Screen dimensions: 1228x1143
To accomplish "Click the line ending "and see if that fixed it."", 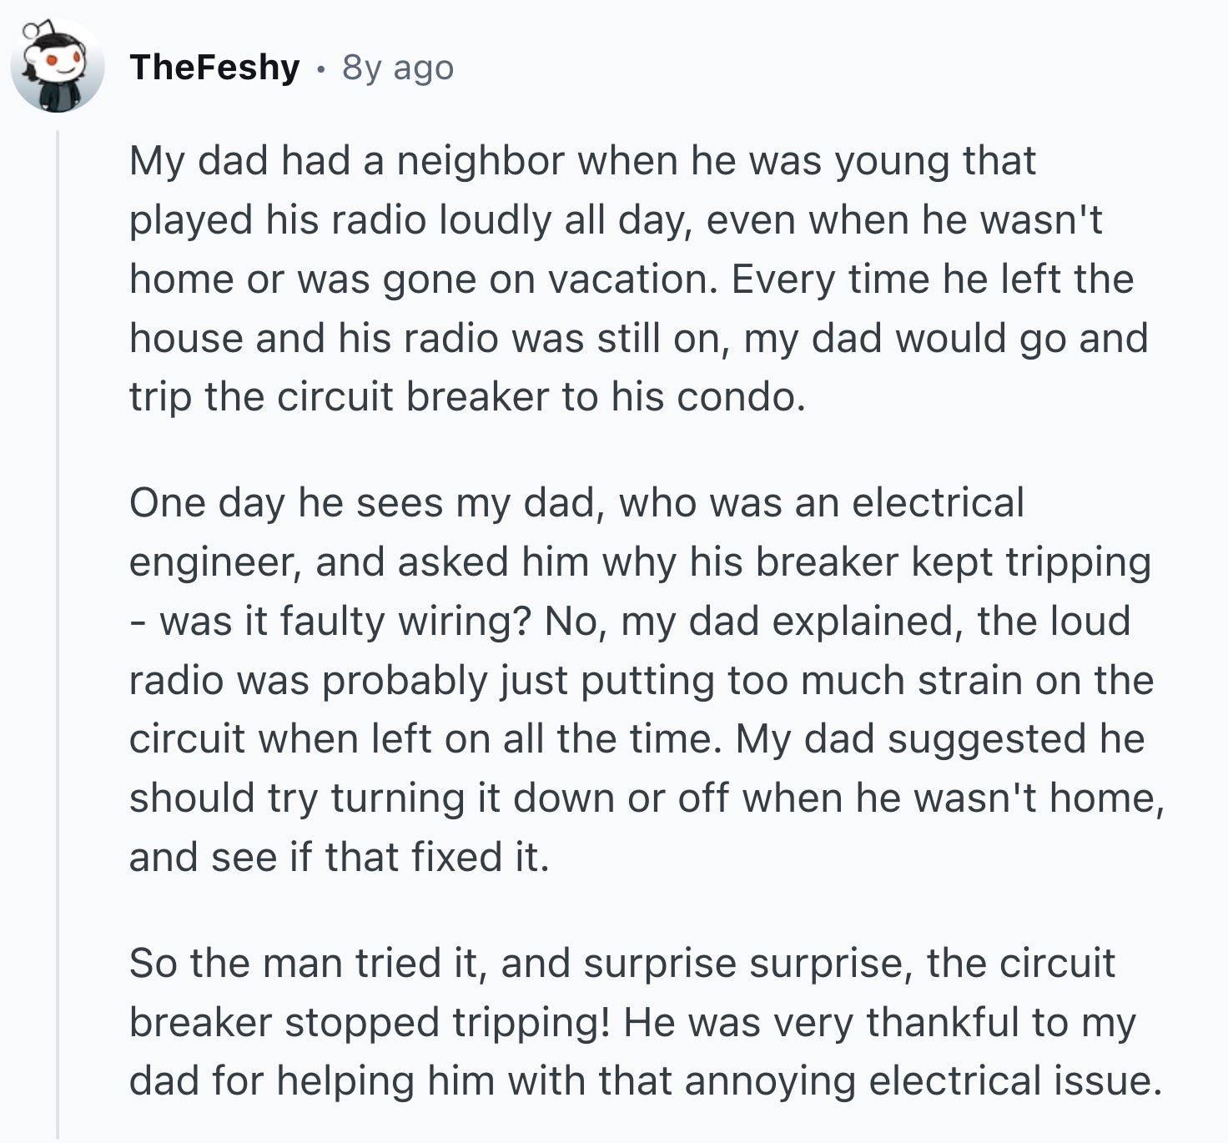I will (339, 857).
